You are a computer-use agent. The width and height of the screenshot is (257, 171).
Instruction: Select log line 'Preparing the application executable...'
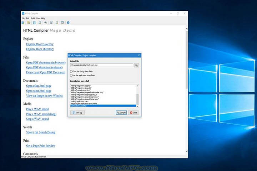103,104
